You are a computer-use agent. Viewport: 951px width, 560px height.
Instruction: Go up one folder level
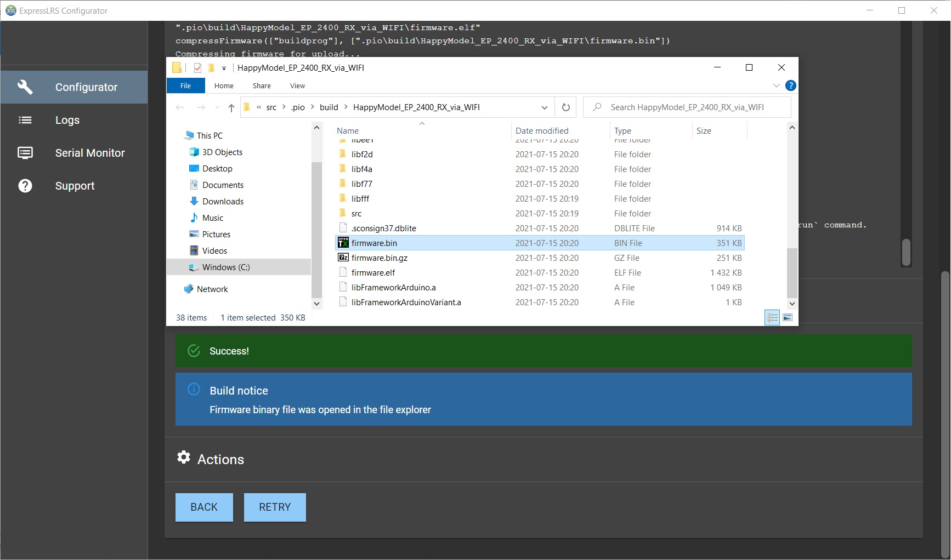[231, 107]
